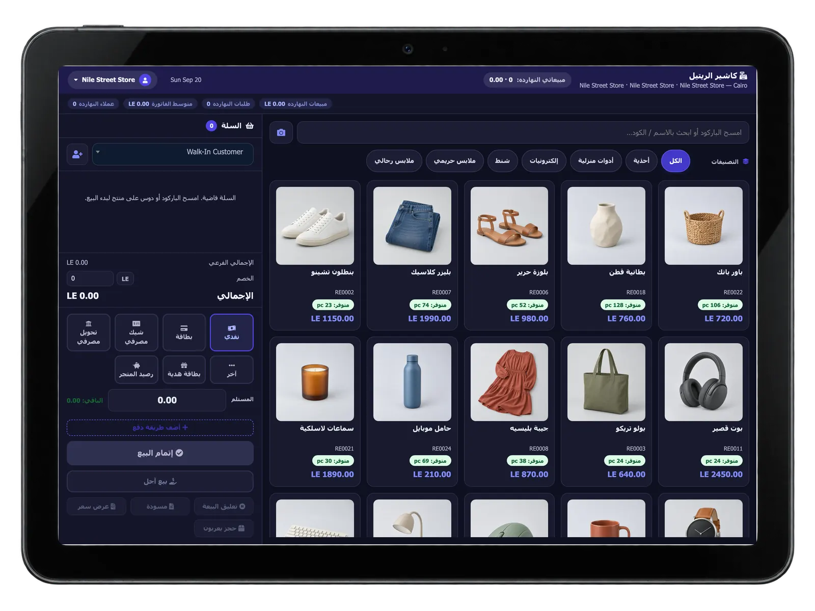Add red dress product RE0008
This screenshot has width=815, height=611.
509,411
